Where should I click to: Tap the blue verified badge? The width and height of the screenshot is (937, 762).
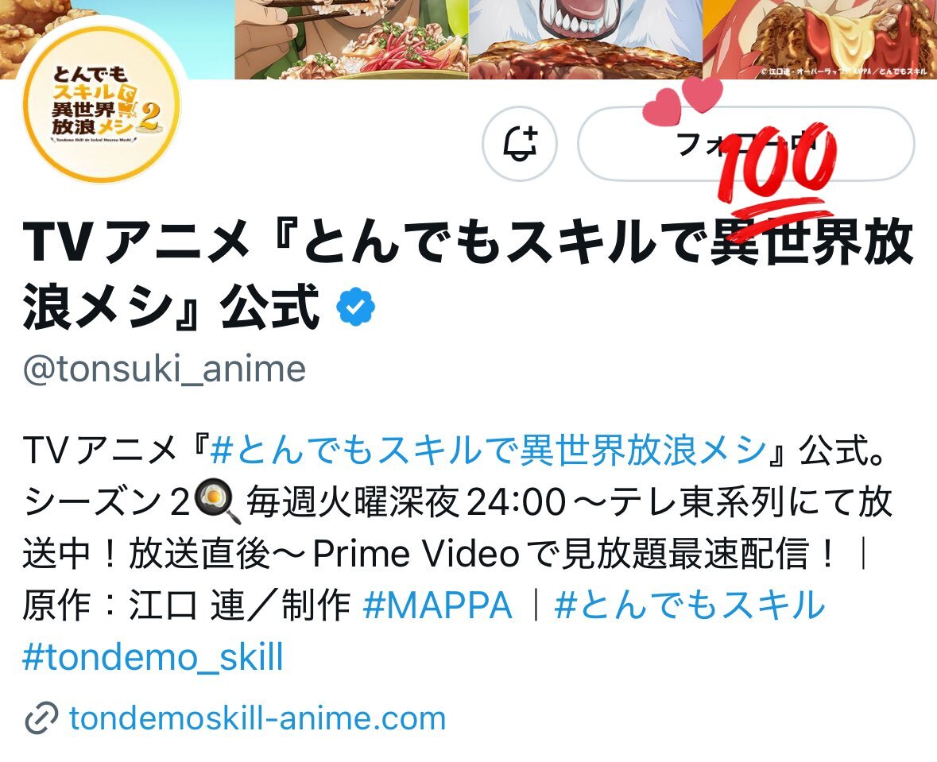click(355, 306)
